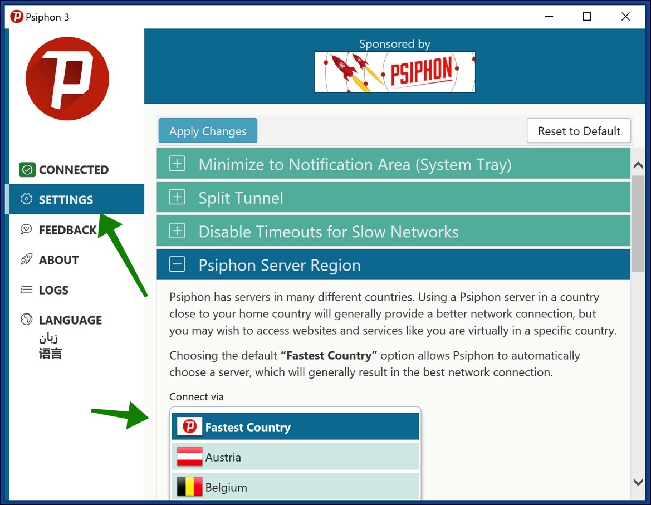
Task: Click the settings scrollbar down arrow
Action: click(638, 482)
